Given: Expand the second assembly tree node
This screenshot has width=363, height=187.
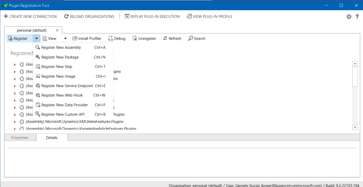Looking at the screenshot, I should tap(15, 72).
